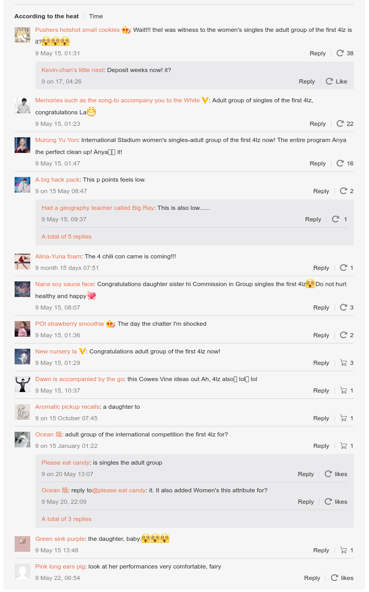Image resolution: width=369 pixels, height=592 pixels.
Task: Like the Please eat candy reply
Action: point(328,474)
